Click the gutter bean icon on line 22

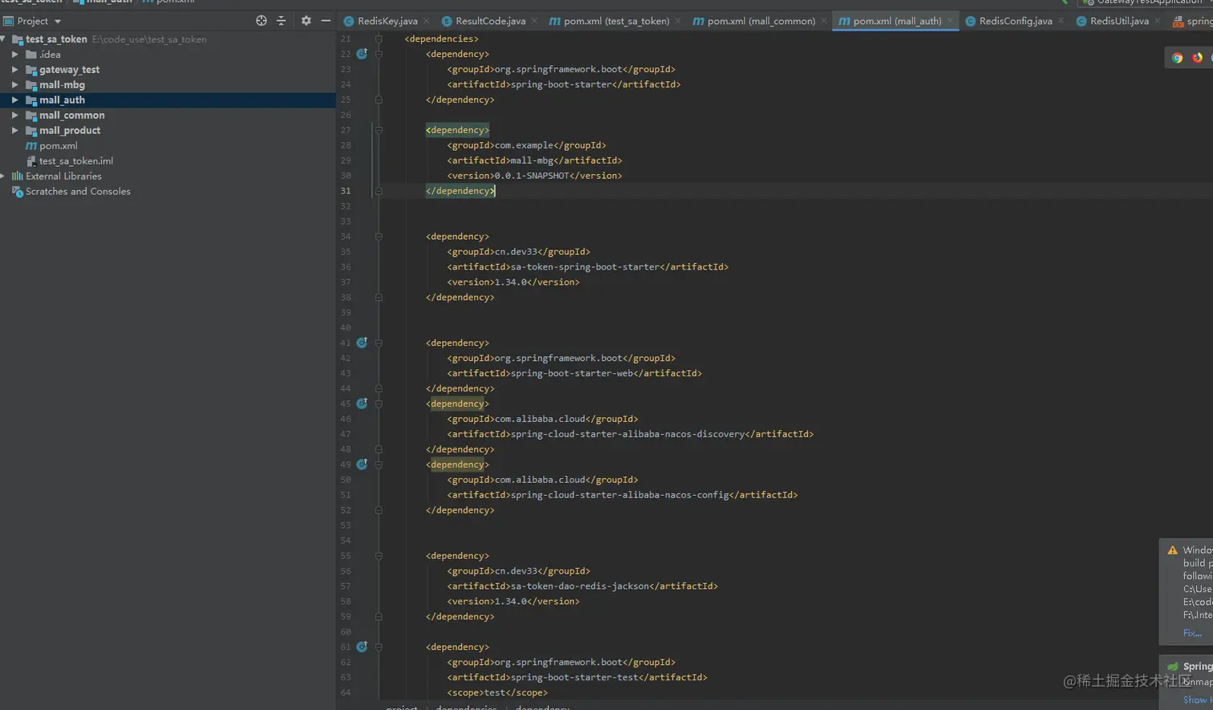(362, 54)
